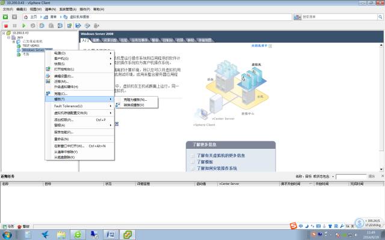385x240 pixels.
Task: Click the floppy connect toolbar icon
Action: [78, 25]
